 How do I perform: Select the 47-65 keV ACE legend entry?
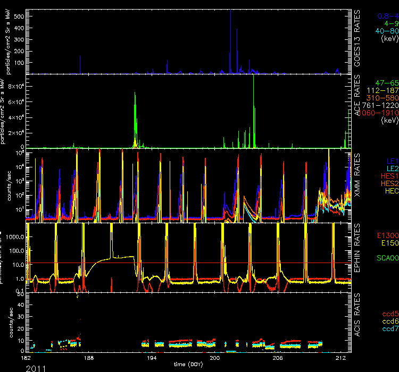point(386,83)
